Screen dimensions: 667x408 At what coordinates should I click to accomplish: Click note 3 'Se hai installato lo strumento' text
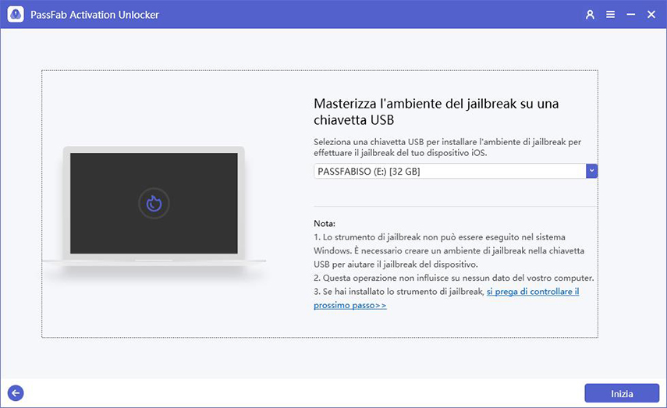[399, 292]
